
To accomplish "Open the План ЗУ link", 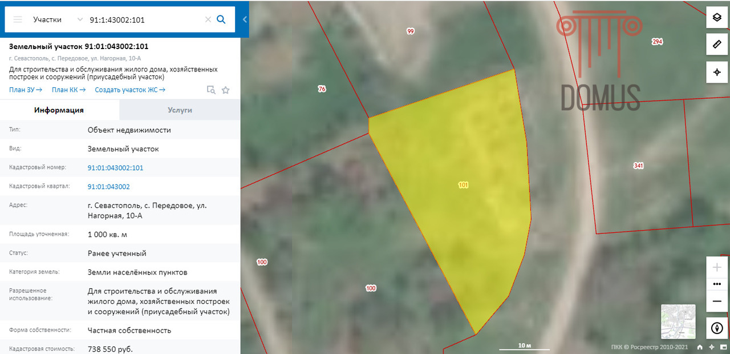I will point(26,90).
